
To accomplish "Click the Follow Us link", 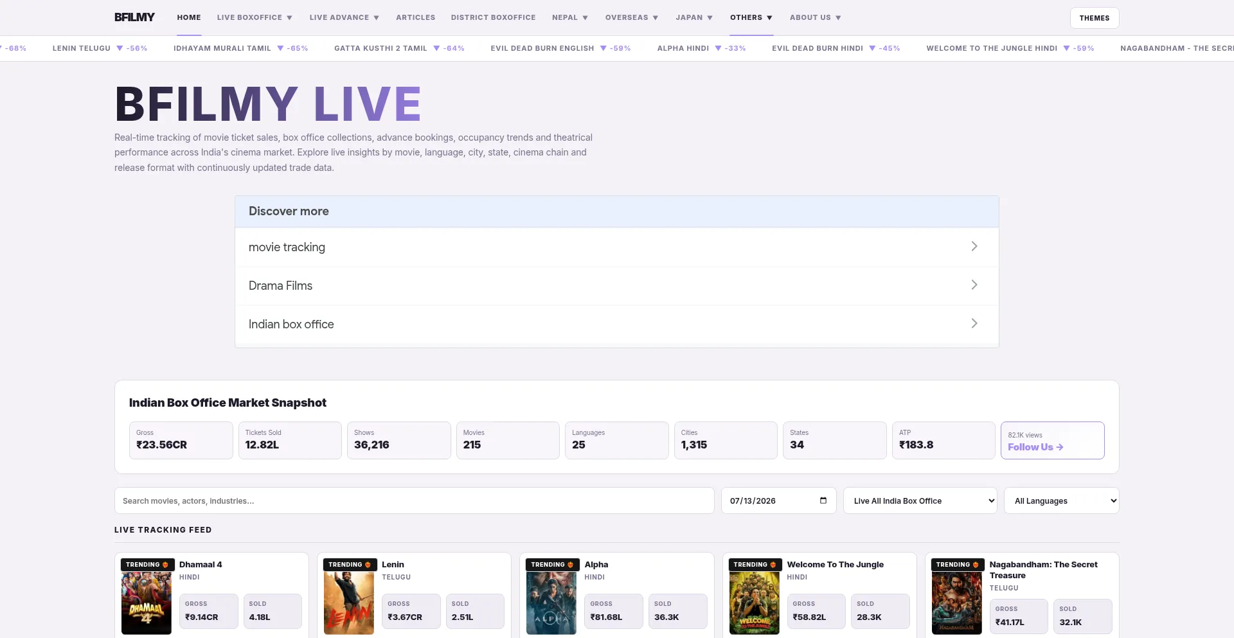I will pyautogui.click(x=1035, y=447).
